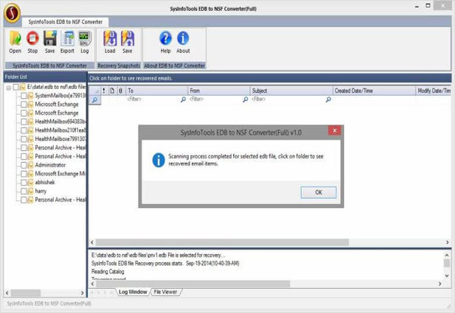Click the mailbox icon next to harry
The height and width of the screenshot is (313, 455).
coord(31,191)
